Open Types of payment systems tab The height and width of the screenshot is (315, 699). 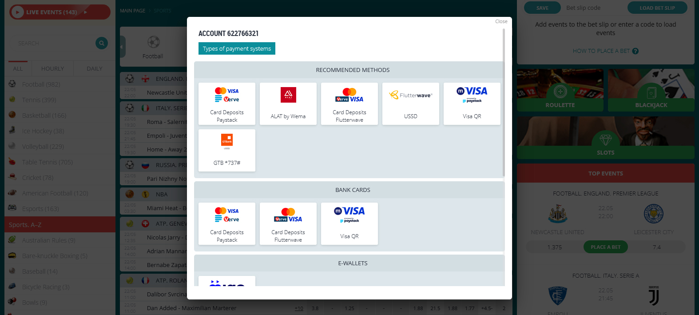[x=237, y=48]
